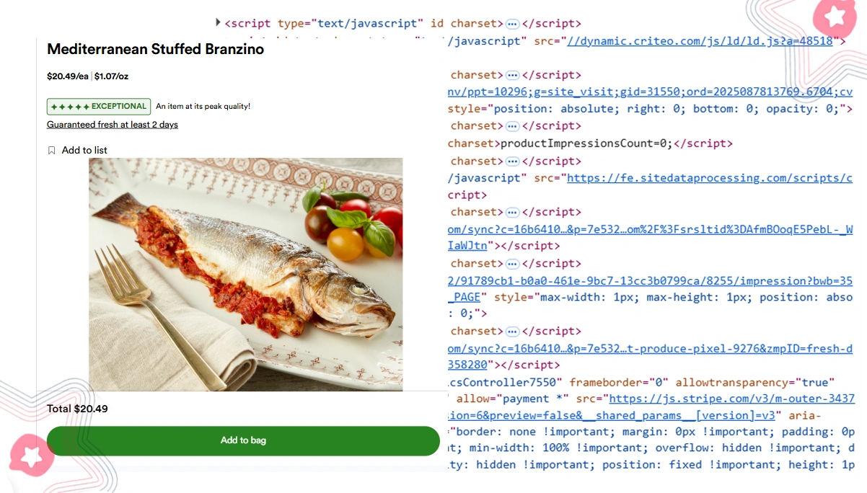Open the dynamic.criteo.com ld.js source link
Image resolution: width=867 pixels, height=493 pixels.
(700, 41)
